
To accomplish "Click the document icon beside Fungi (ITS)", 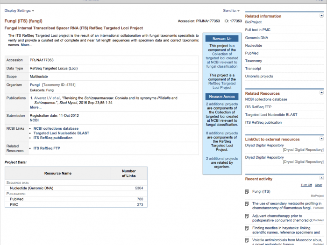I will pyautogui.click(x=247, y=192).
